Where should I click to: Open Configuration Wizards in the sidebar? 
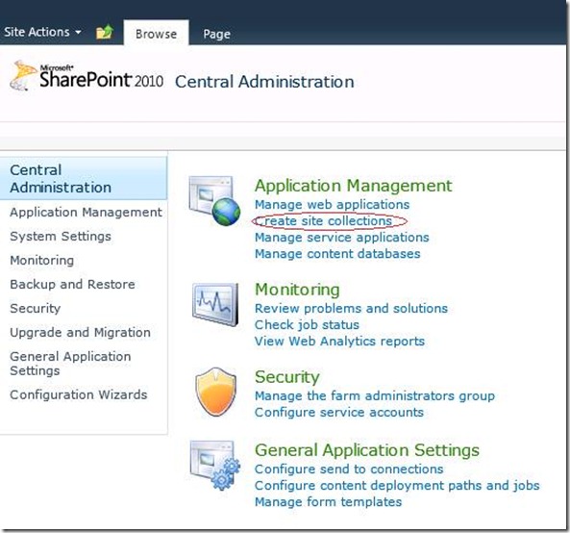(x=79, y=394)
